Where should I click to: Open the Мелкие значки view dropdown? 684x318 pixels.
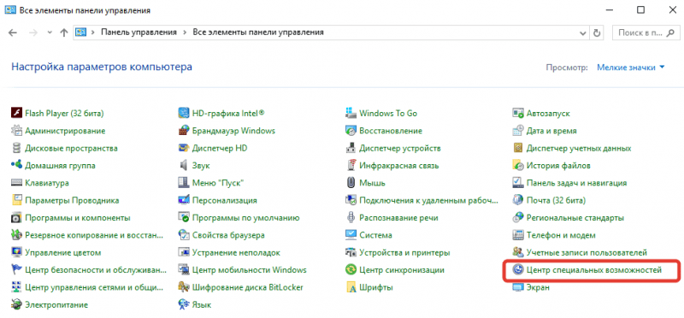630,68
